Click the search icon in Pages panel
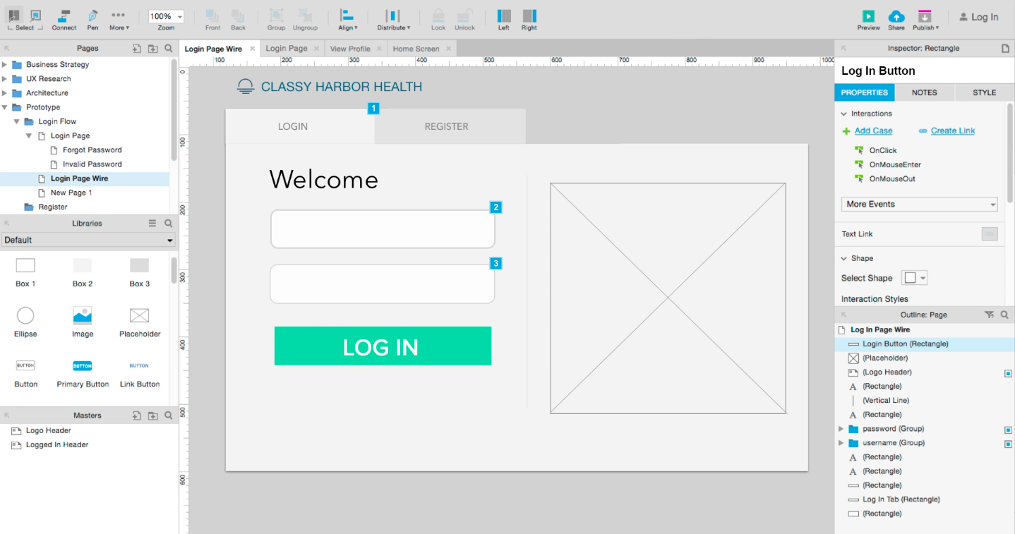The height and width of the screenshot is (534, 1015). (169, 49)
